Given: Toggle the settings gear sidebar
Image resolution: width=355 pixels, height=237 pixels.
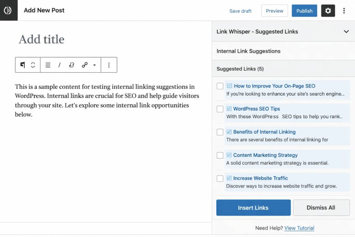Looking at the screenshot, I should (x=328, y=11).
